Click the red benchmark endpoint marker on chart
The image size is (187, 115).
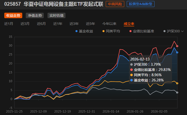[x=177, y=46]
